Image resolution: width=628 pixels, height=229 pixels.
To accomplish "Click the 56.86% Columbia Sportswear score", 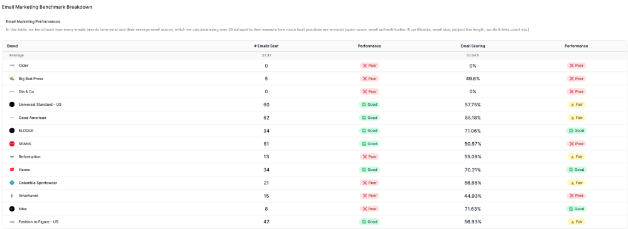I will (x=473, y=183).
